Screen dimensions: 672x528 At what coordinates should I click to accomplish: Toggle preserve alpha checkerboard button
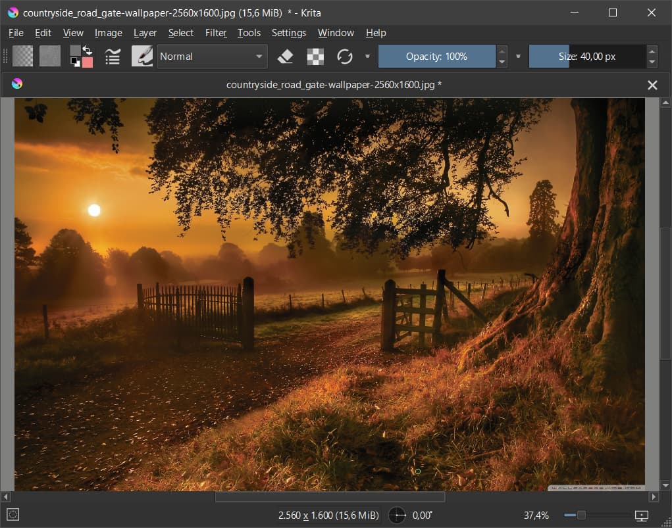pyautogui.click(x=315, y=57)
